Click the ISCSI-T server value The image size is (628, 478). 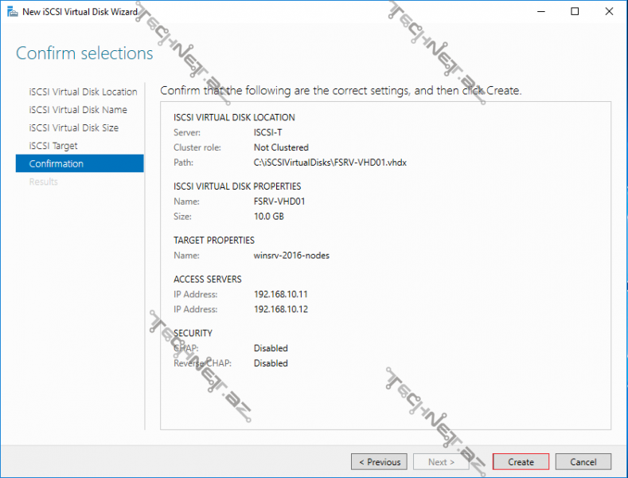(x=267, y=132)
